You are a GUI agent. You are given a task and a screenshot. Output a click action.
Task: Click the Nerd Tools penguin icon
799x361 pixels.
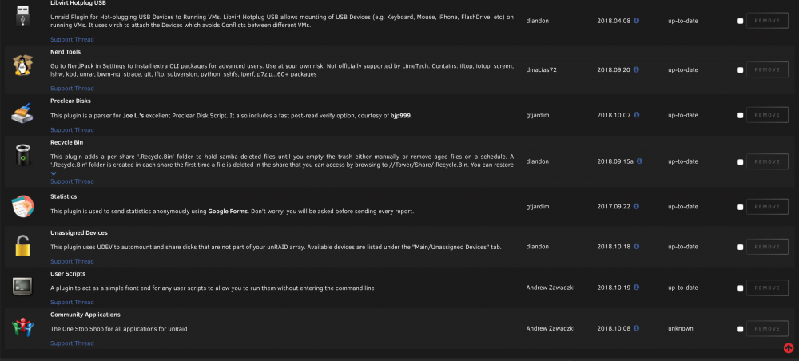pos(22,65)
